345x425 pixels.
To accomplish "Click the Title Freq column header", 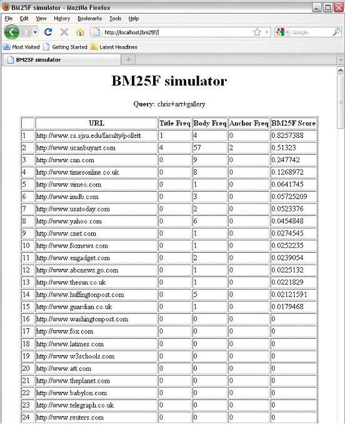I will point(175,123).
